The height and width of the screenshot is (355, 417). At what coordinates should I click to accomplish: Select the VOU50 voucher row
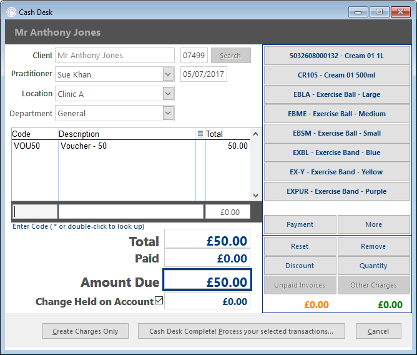pyautogui.click(x=130, y=146)
